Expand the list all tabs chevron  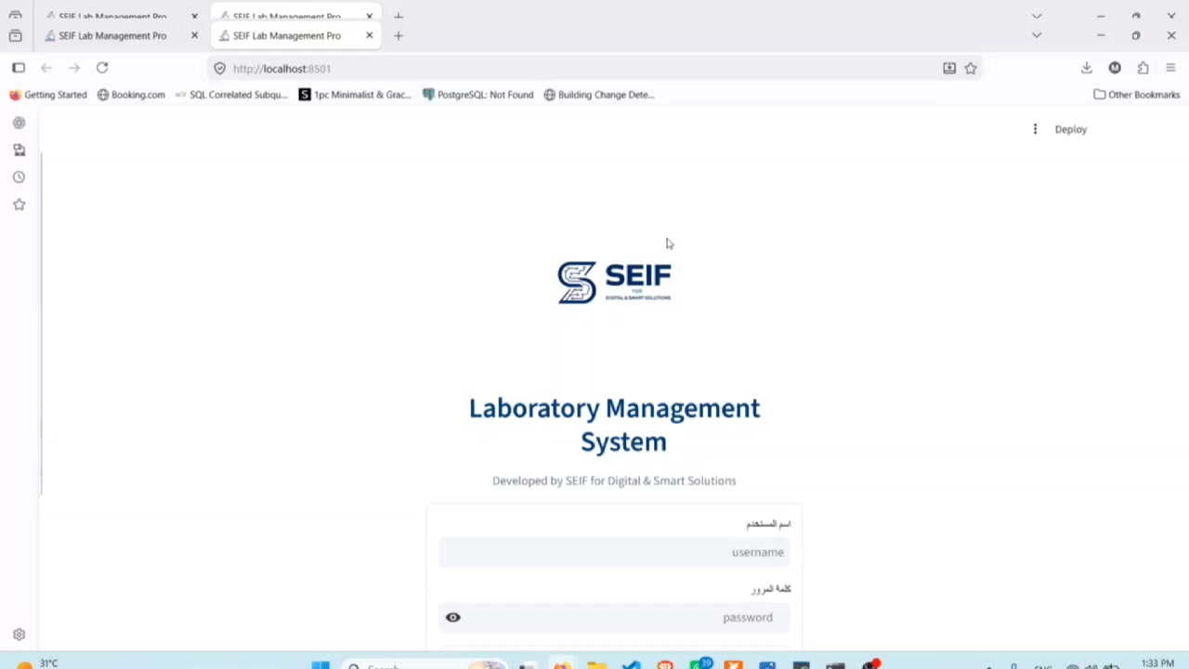(x=1037, y=35)
